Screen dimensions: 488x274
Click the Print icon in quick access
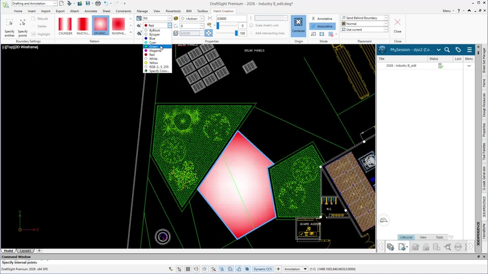[x=98, y=4]
